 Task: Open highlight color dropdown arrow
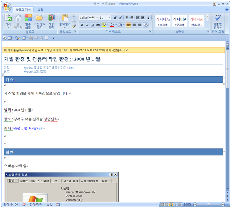tap(108, 25)
